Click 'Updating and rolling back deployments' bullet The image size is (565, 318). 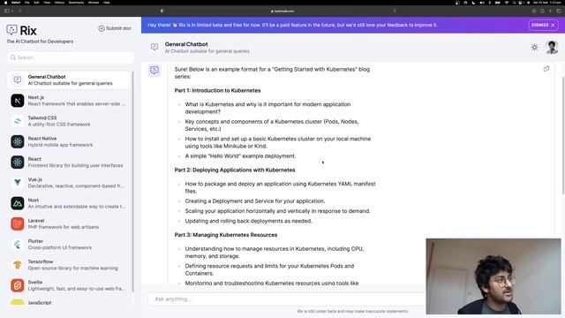pyautogui.click(x=248, y=221)
